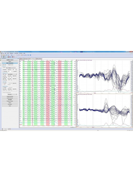
Task: Click the open folder icon in toolbar
Action: 3,55
